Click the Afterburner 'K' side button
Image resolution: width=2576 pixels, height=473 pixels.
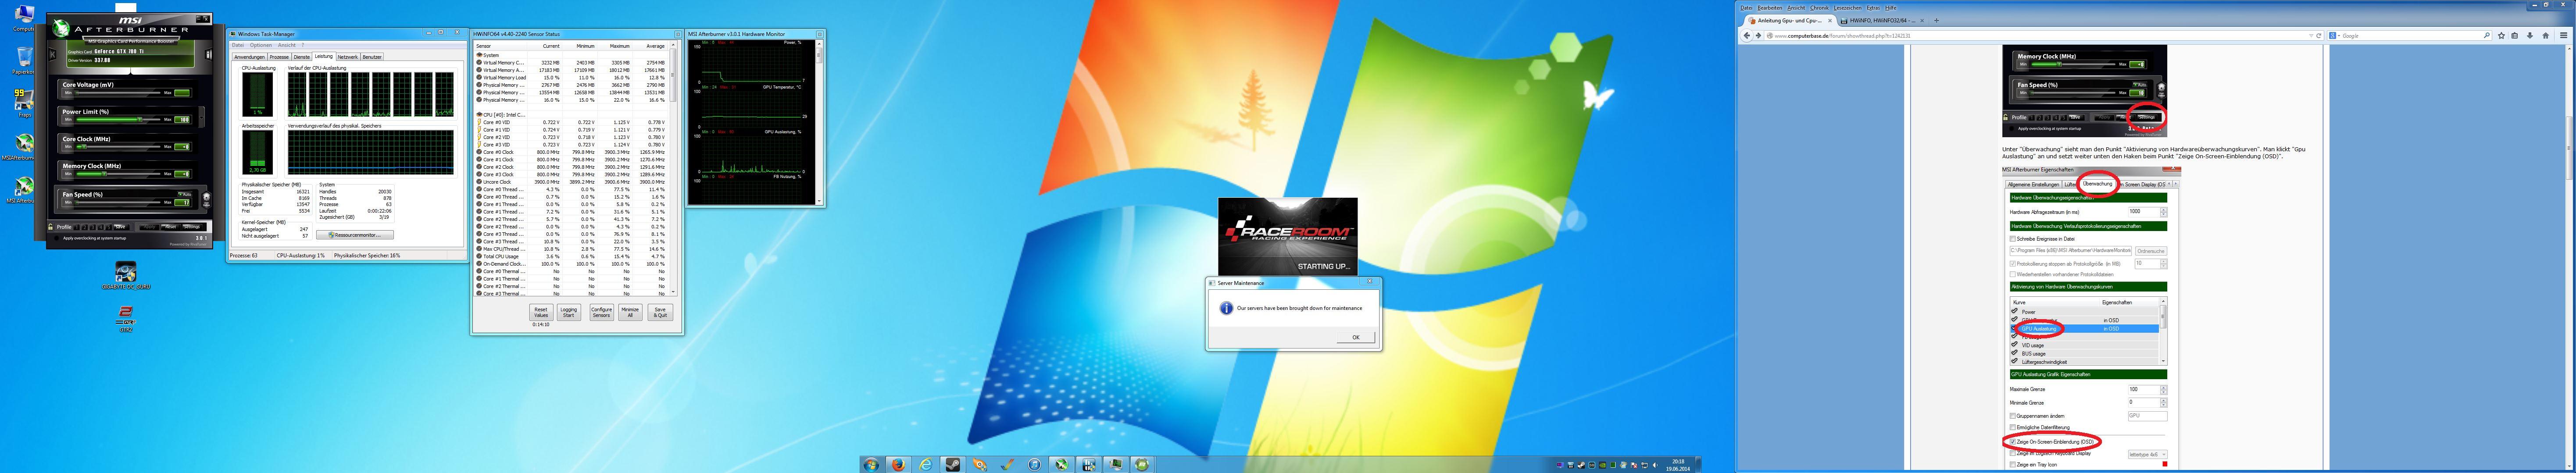(x=52, y=54)
